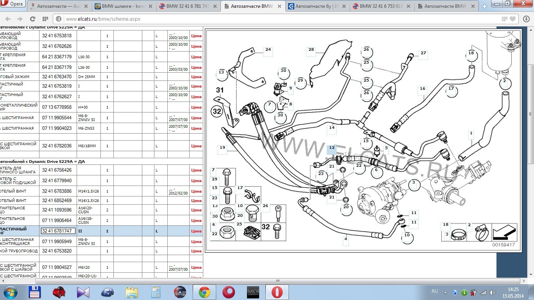Image resolution: width=534 pixels, height=300 pixels.
Task: Bookmark the page with the heart icon
Action: (x=512, y=19)
